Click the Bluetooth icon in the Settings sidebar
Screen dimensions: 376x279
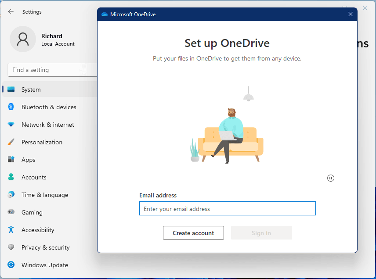[11, 107]
